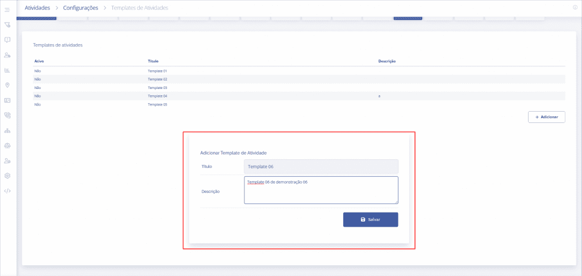This screenshot has height=276, width=582.
Task: Click the Título column header
Action: click(153, 61)
